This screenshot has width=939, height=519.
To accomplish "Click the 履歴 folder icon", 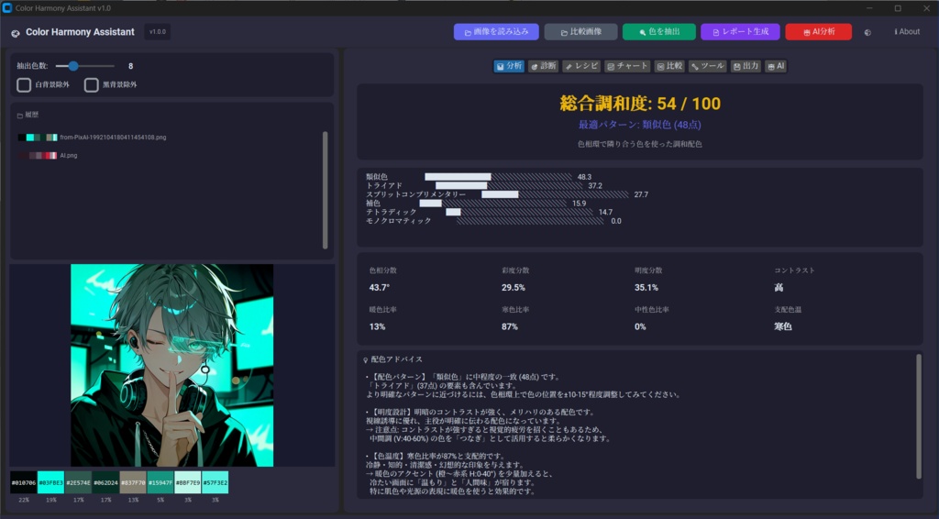I will [20, 116].
